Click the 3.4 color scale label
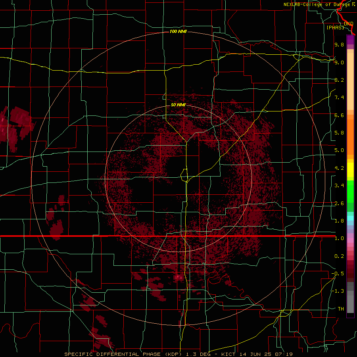This screenshot has width=357, height=357. click(339, 186)
